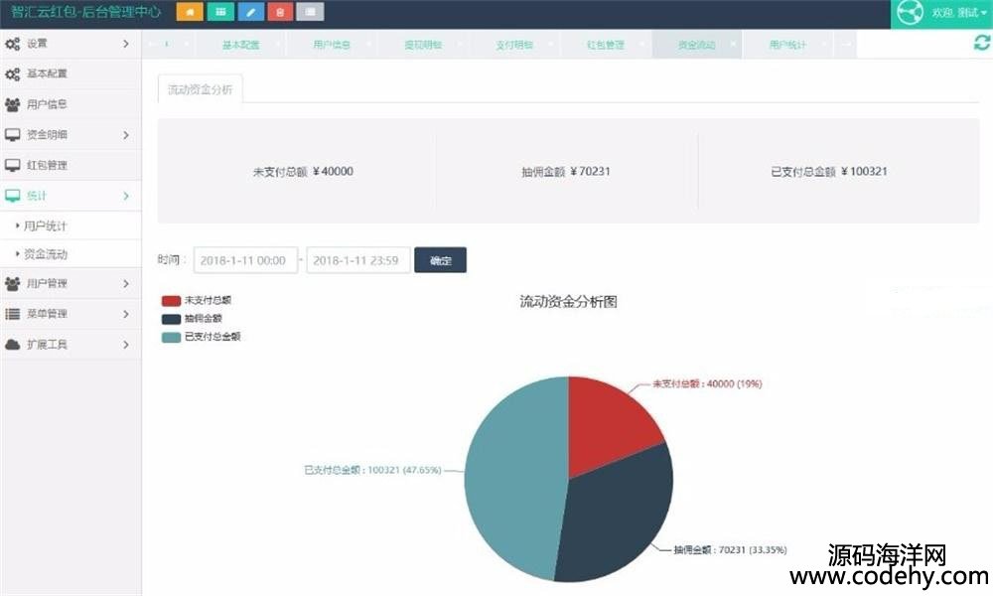Click the red trash button in header
993x596 pixels.
pos(280,11)
